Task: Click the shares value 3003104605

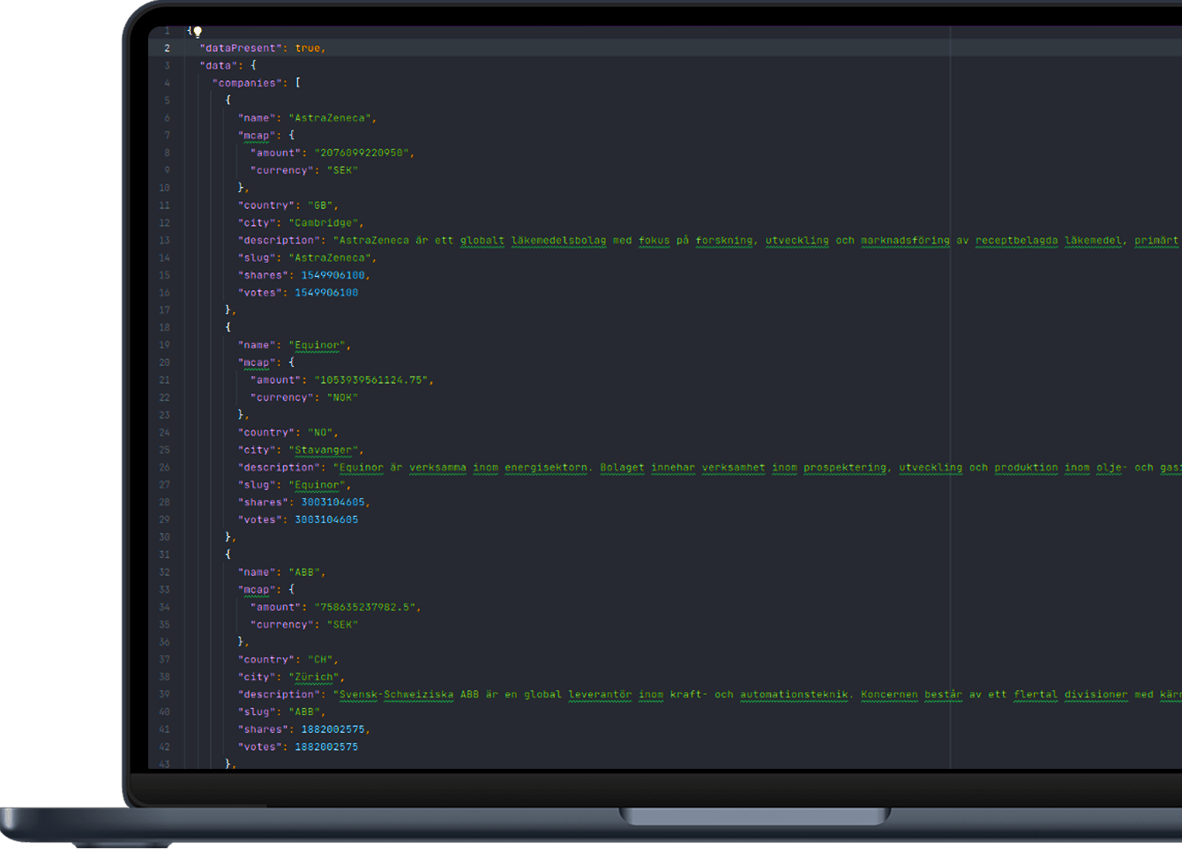Action: 333,503
